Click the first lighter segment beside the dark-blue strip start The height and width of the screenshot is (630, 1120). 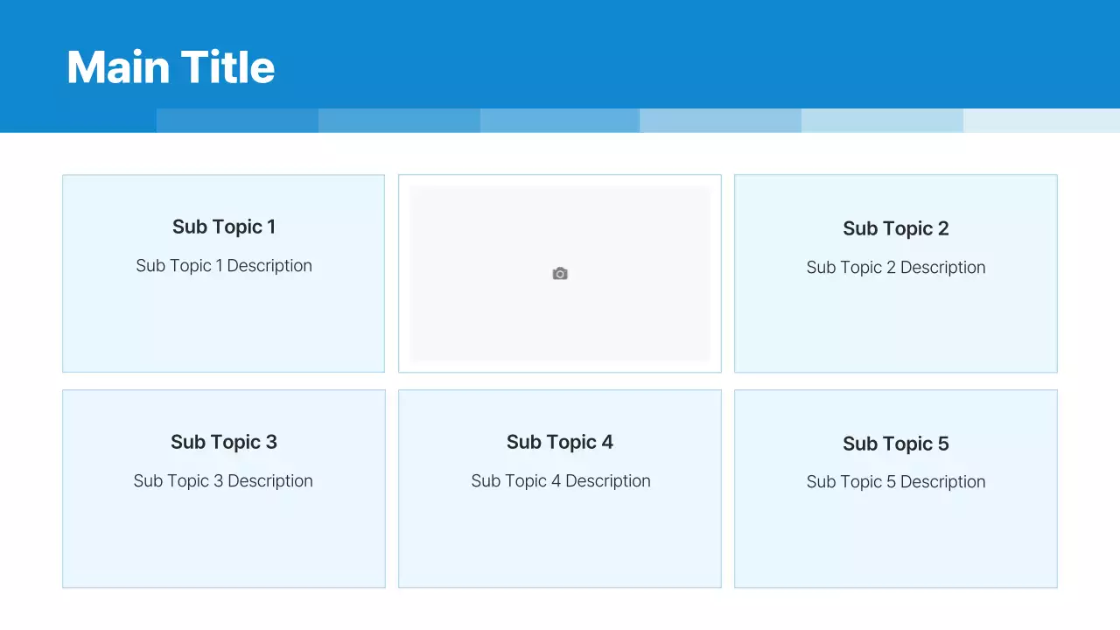click(x=237, y=121)
